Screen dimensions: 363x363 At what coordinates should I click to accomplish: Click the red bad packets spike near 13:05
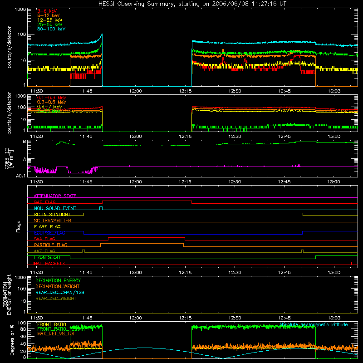click(352, 263)
